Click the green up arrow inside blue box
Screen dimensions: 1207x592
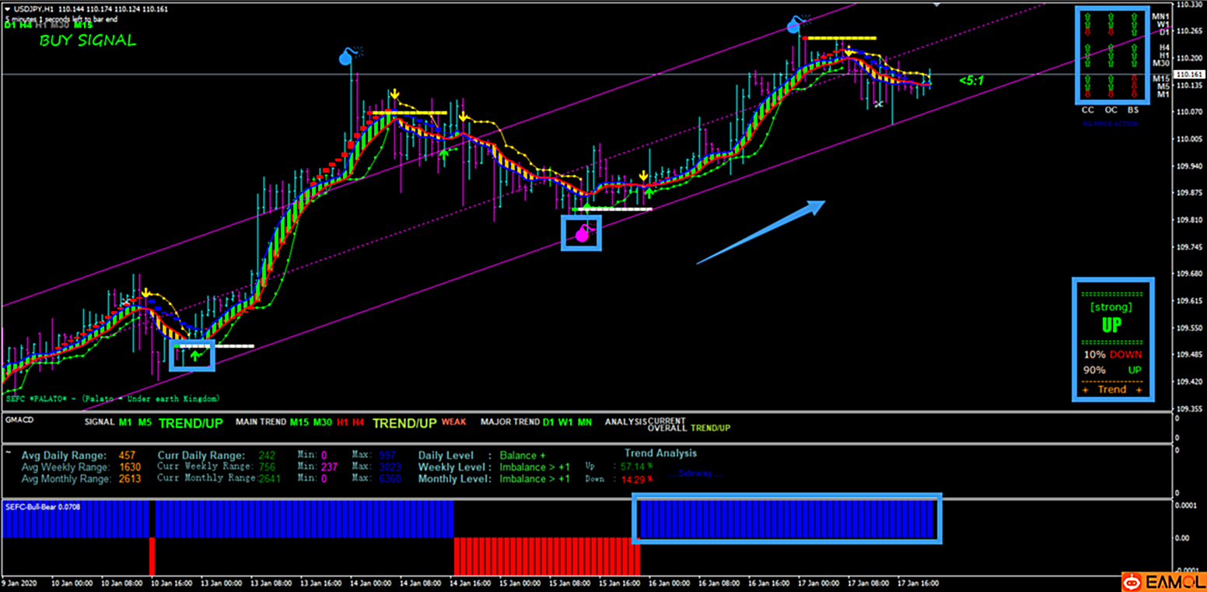coord(195,355)
